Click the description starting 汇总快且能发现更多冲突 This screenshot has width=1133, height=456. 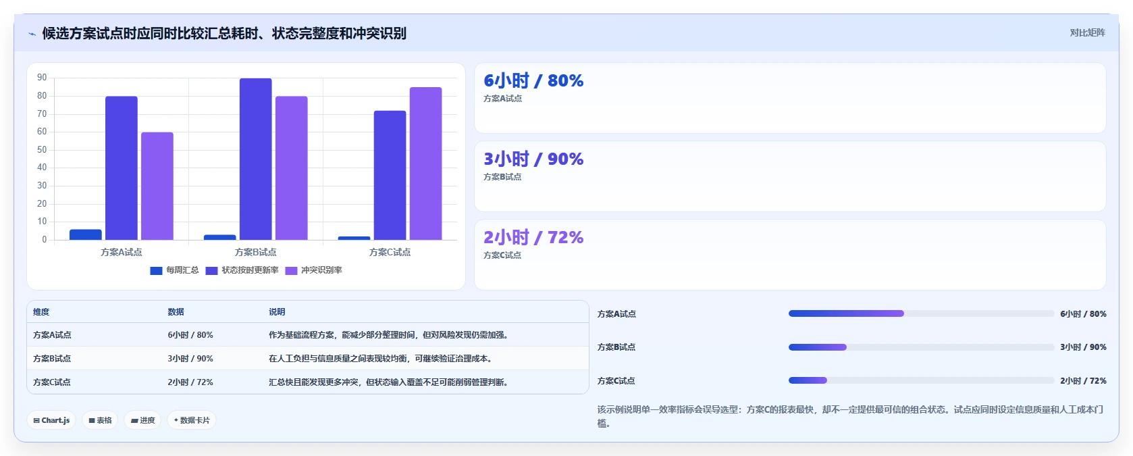coord(388,382)
